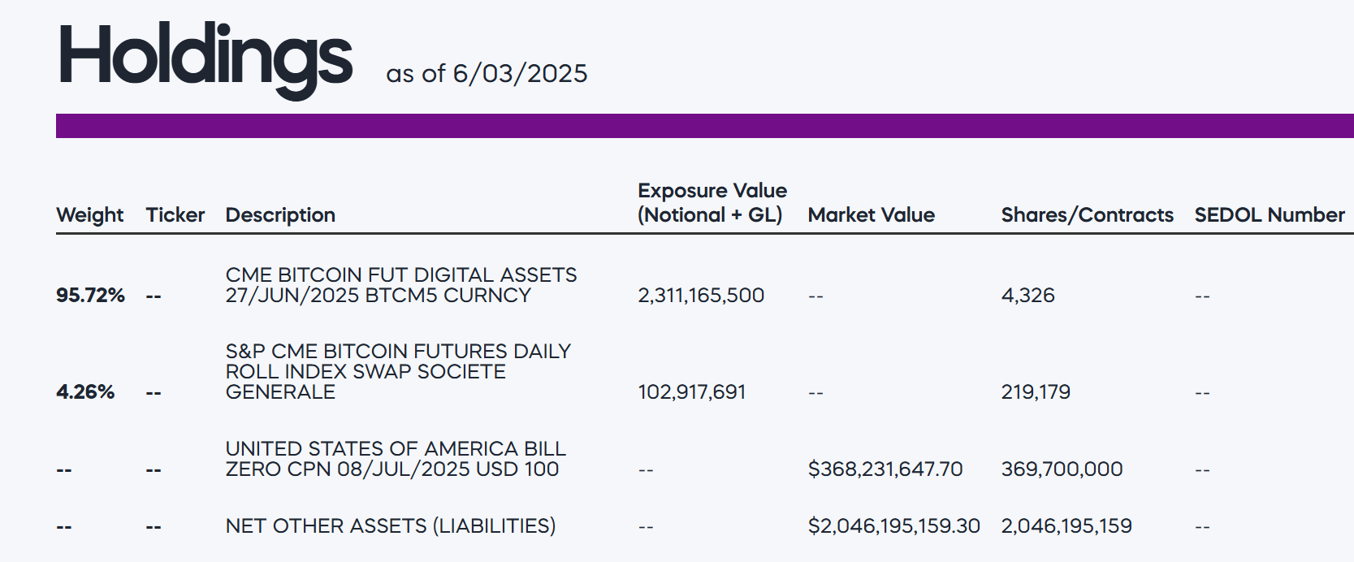
Task: Click the Exposure Value (Notional + GL) header
Action: pyautogui.click(x=712, y=203)
